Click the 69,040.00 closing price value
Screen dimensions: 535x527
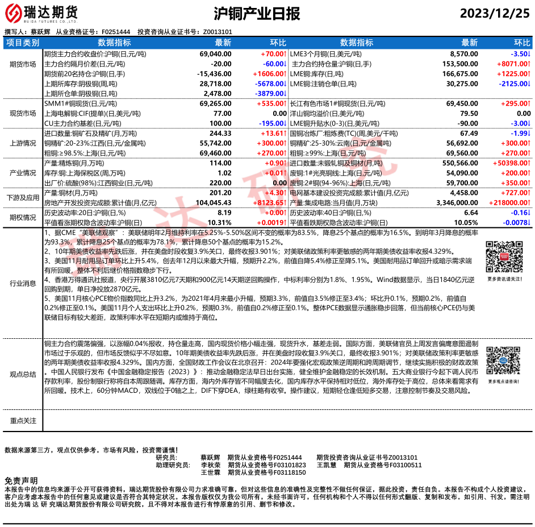click(x=215, y=53)
